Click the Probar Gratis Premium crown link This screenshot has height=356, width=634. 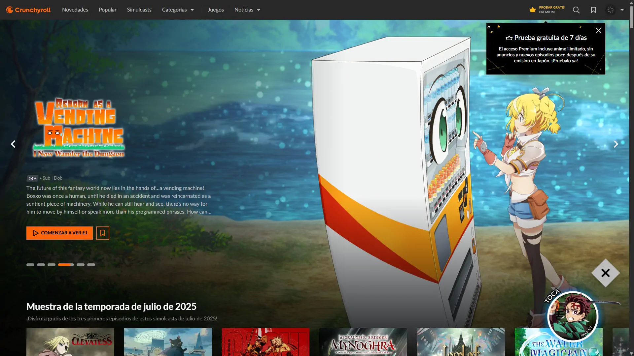[547, 10]
